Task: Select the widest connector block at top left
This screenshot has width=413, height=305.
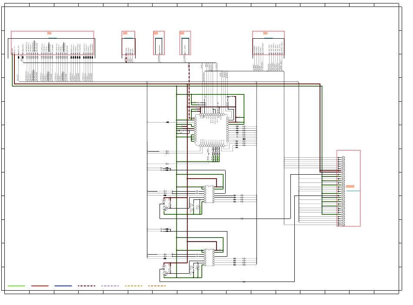Action: coord(53,43)
